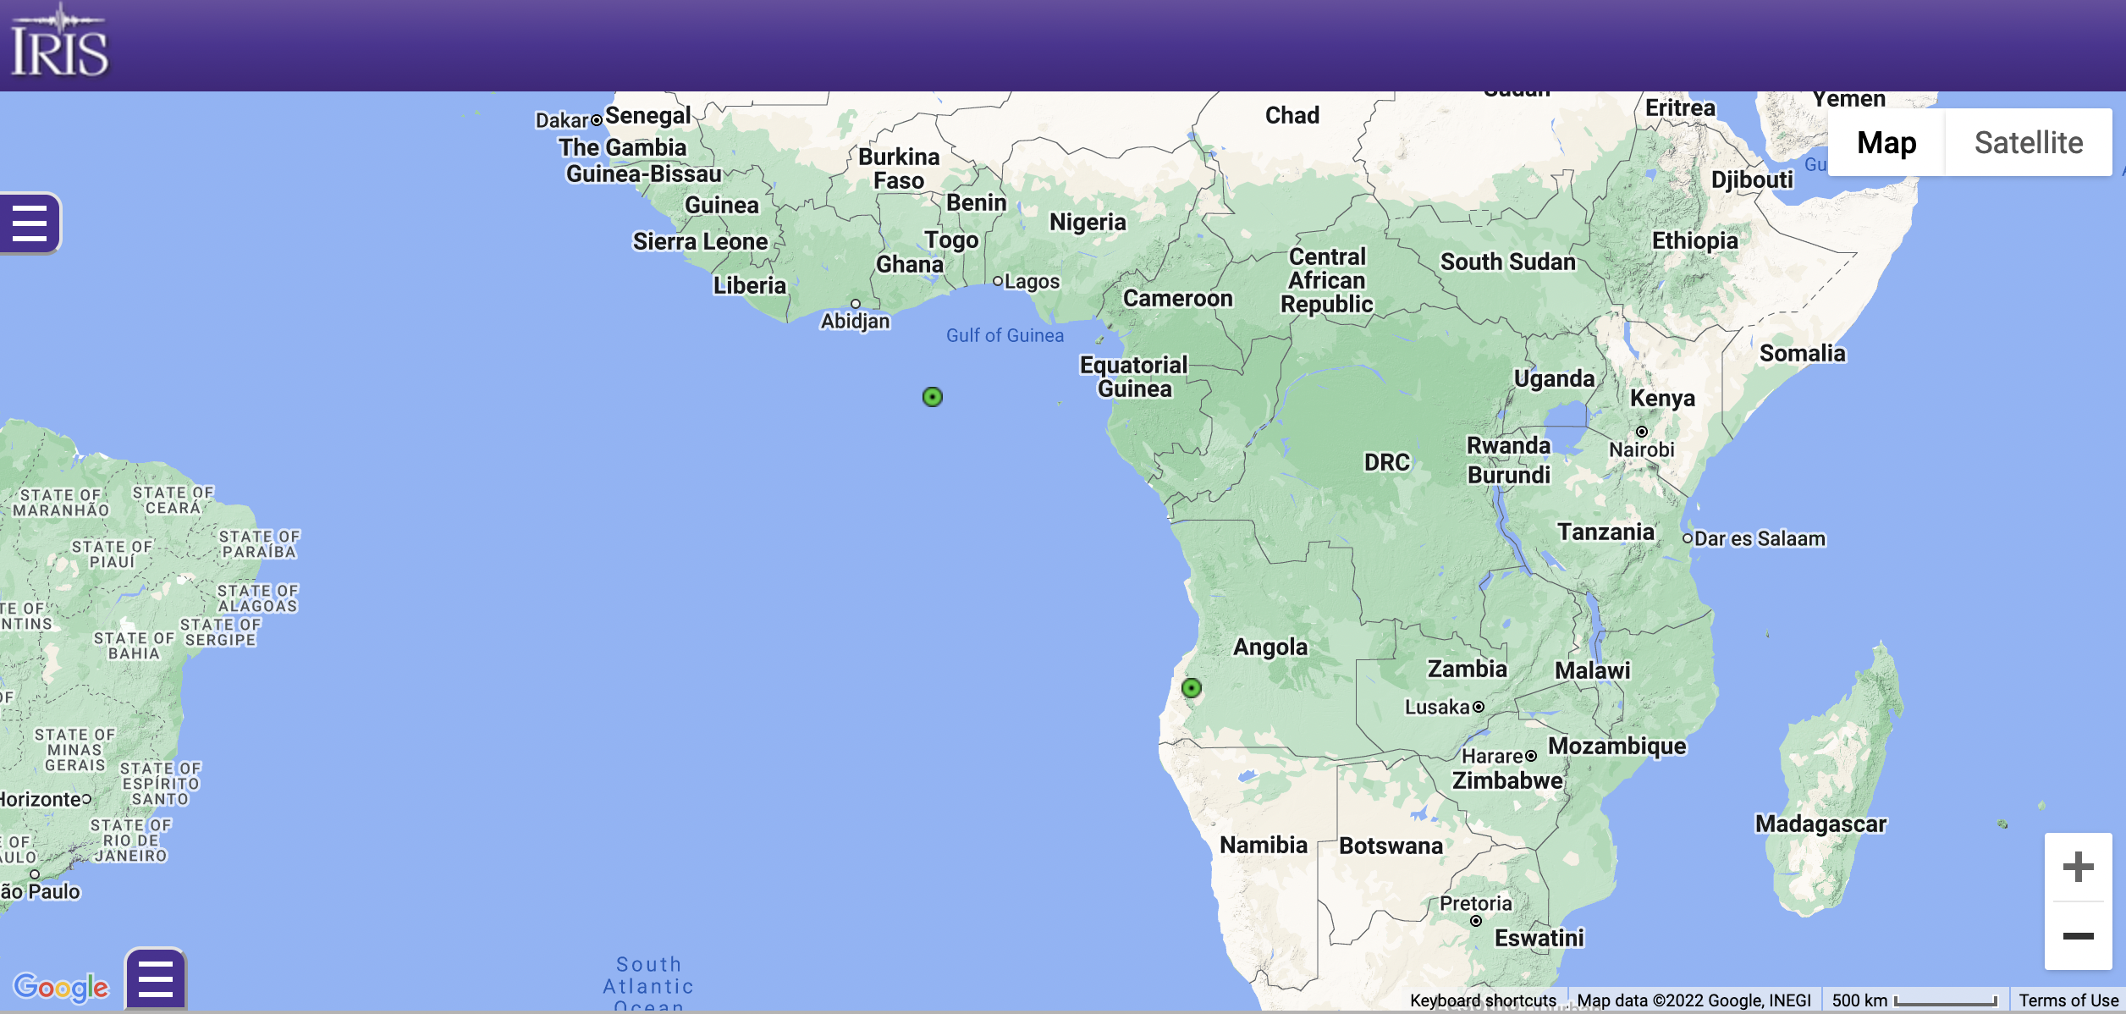2126x1014 pixels.
Task: Click the Nairobi city marker
Action: (x=1642, y=432)
